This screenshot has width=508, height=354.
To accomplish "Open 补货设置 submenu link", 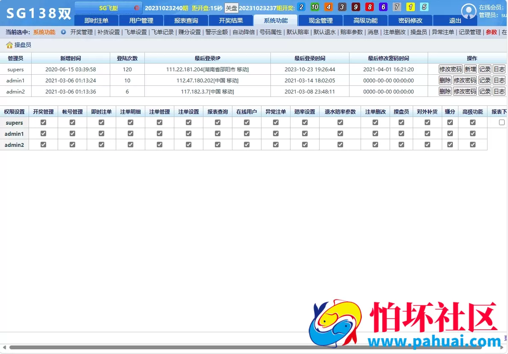I will click(x=109, y=32).
